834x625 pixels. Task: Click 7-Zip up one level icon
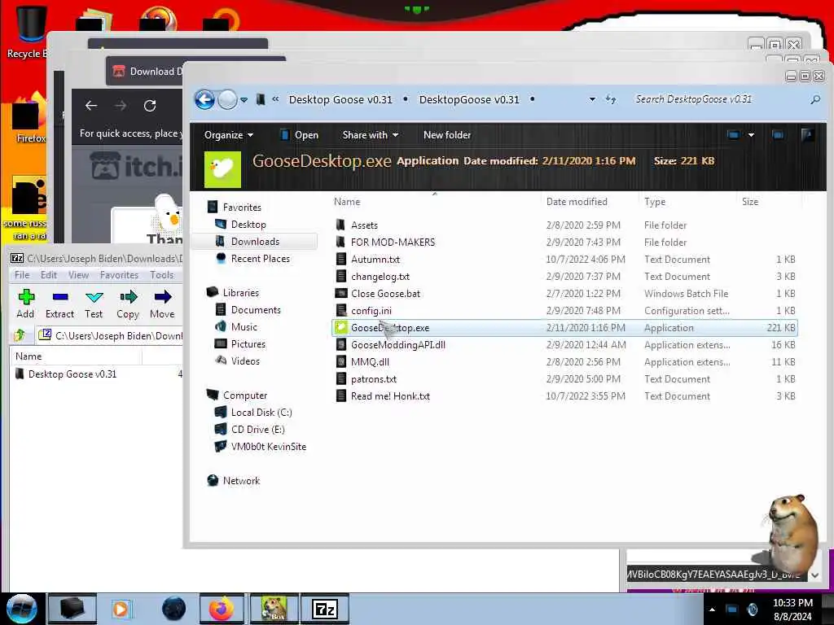pyautogui.click(x=20, y=335)
